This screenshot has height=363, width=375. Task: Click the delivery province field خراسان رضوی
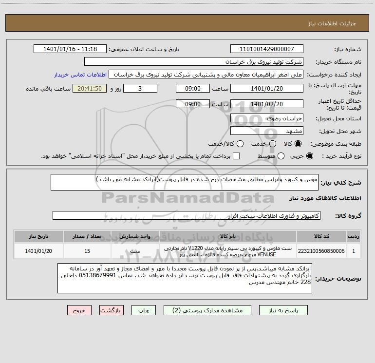coord(267,118)
